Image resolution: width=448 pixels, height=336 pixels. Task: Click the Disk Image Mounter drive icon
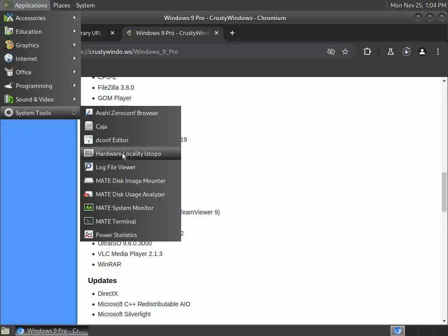tap(88, 180)
